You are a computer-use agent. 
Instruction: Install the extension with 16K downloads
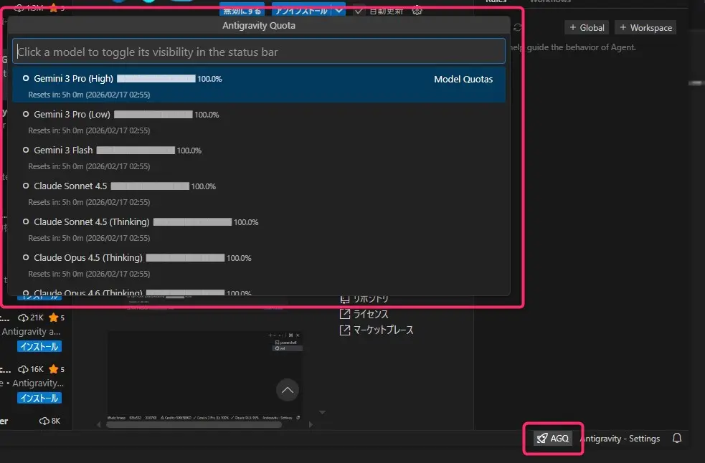(x=39, y=398)
